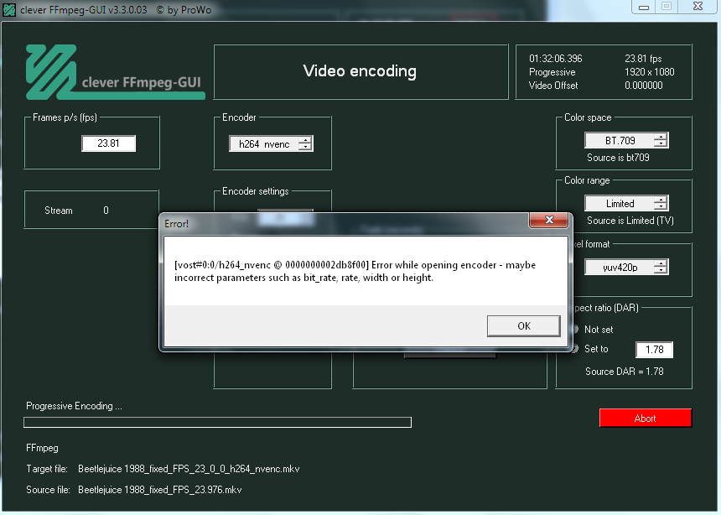Click the 'Error!' dialog title

click(177, 224)
